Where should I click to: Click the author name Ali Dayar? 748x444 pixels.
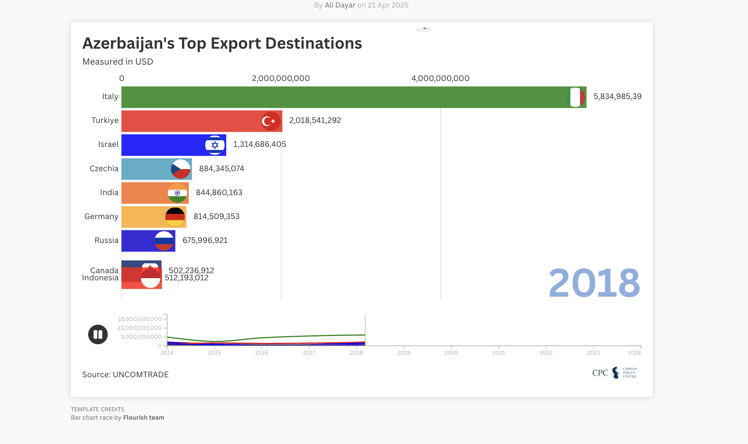click(x=340, y=5)
